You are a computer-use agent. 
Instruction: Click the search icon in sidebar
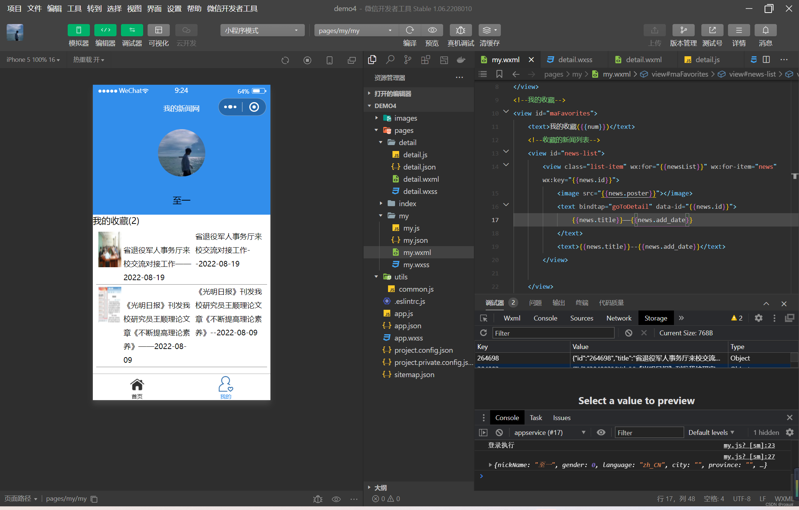pos(390,60)
